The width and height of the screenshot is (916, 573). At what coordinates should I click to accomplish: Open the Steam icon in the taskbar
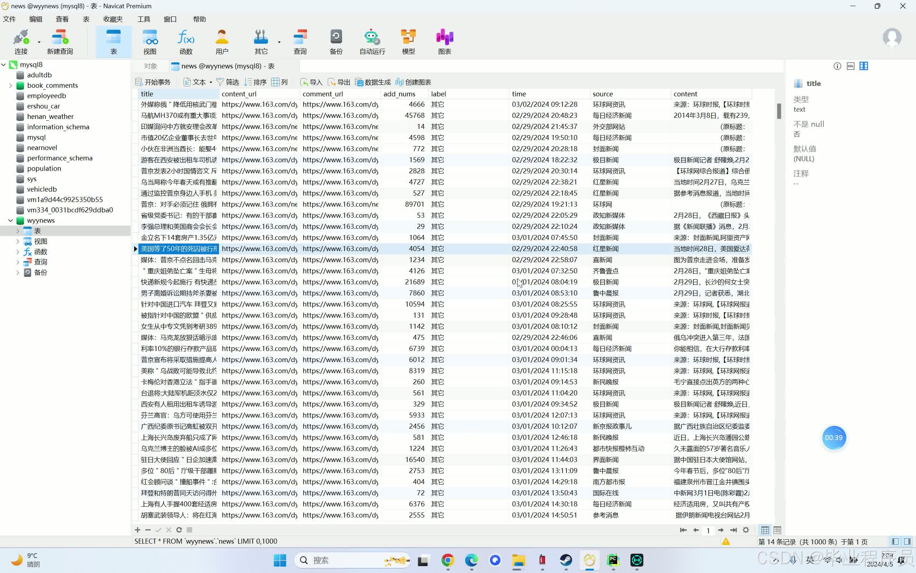[x=566, y=560]
